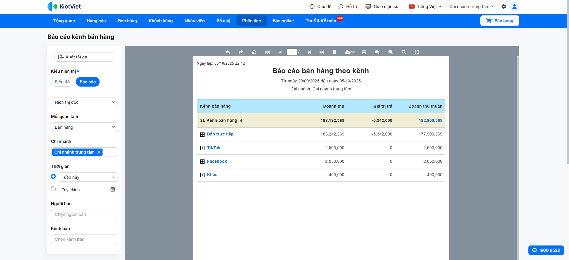This screenshot has width=569, height=260.
Task: Open the TikTok channel link
Action: coord(214,148)
